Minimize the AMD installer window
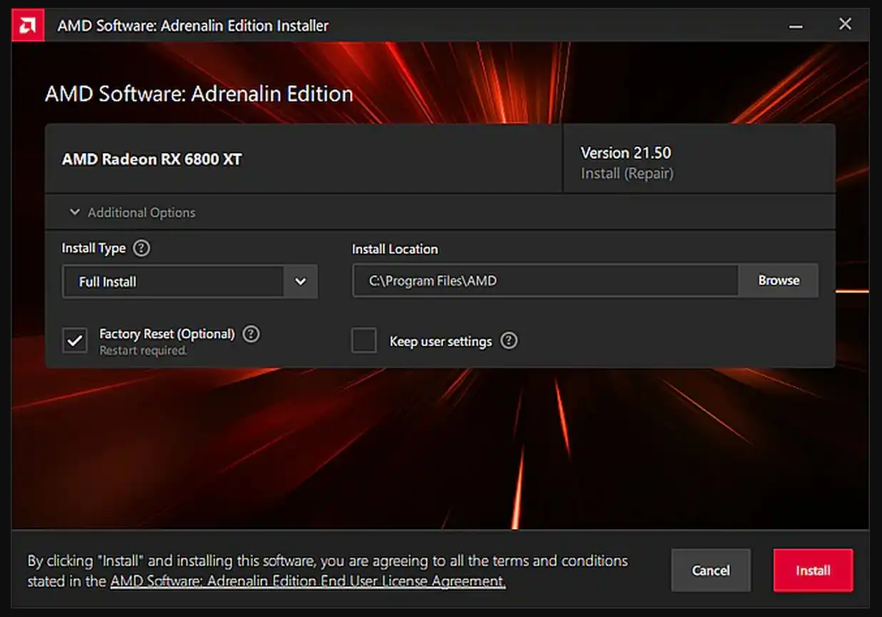This screenshot has height=617, width=882. click(x=795, y=26)
